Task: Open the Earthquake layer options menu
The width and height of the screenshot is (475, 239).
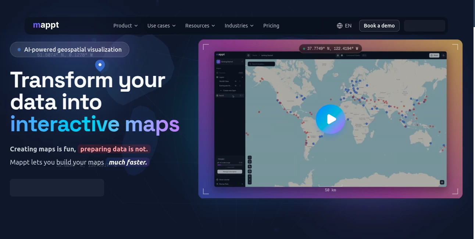Action: 240,86
